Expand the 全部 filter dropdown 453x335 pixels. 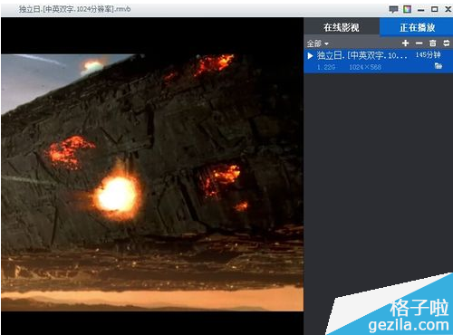(318, 43)
